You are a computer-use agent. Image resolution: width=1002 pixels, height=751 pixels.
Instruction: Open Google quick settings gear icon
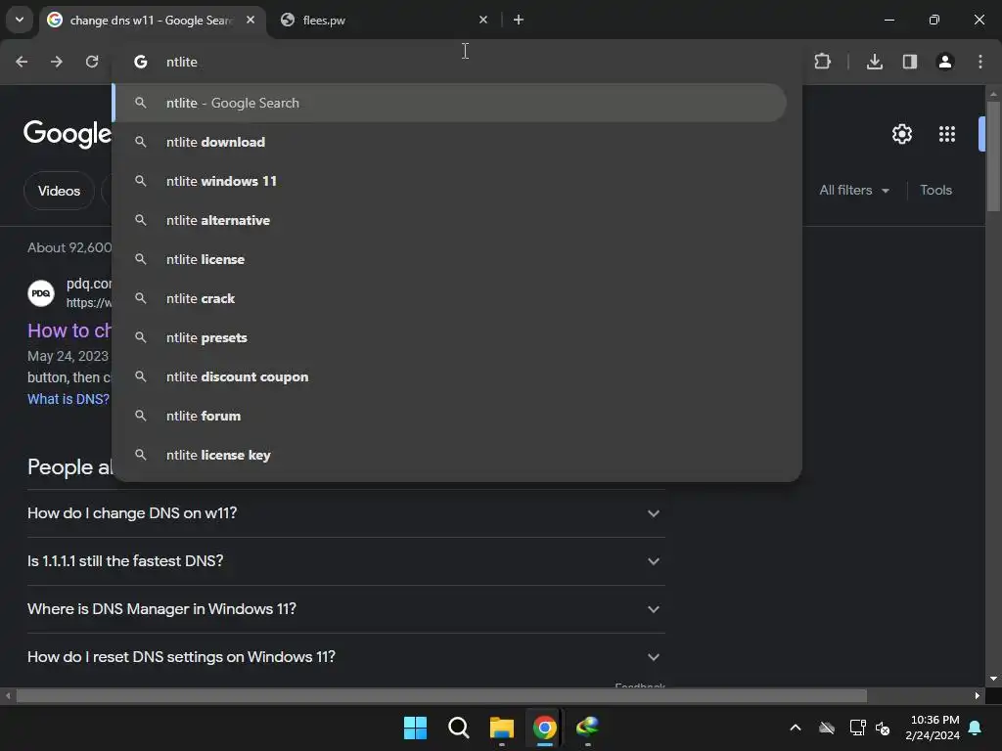[x=901, y=134]
